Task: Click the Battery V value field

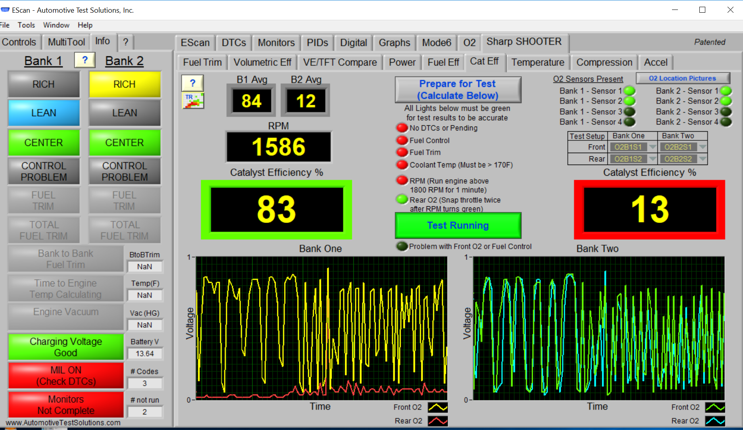Action: (144, 353)
